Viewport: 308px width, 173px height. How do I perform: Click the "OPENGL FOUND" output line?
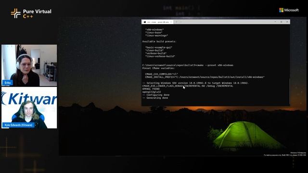[151, 89]
